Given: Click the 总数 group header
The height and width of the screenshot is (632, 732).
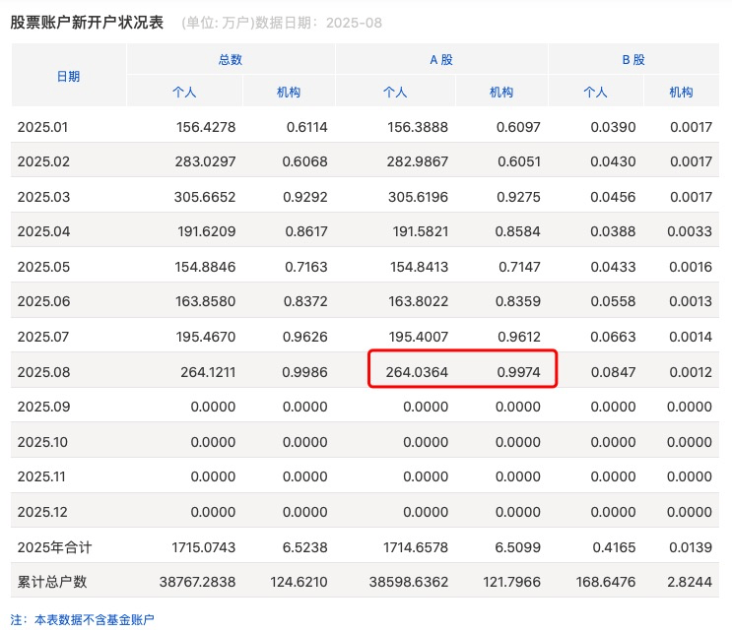Looking at the screenshot, I should pos(231,60).
